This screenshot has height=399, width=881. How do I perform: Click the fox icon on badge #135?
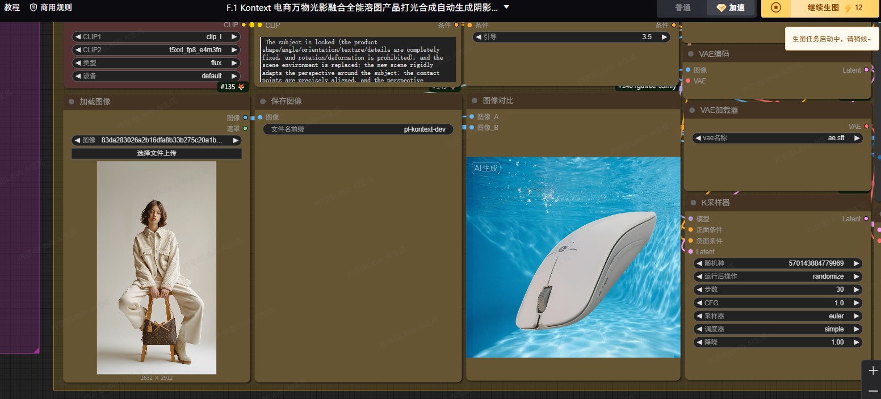[241, 87]
